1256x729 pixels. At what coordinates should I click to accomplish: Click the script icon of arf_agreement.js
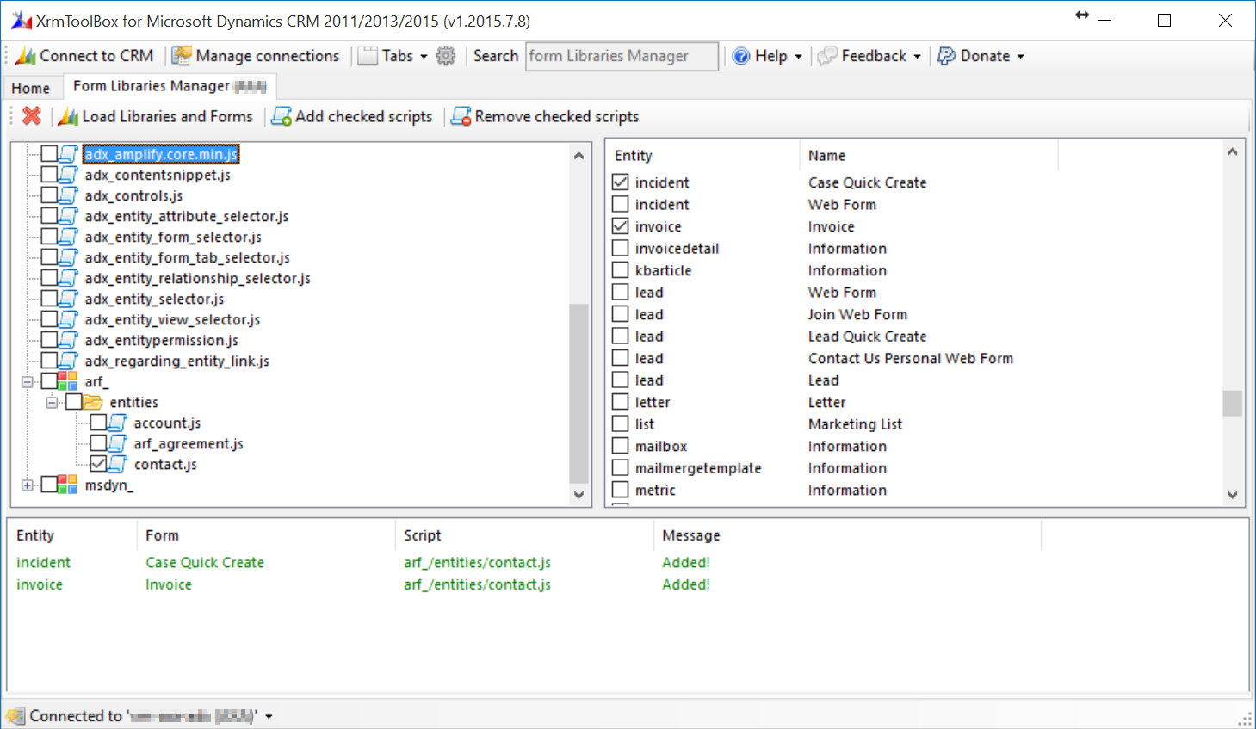118,443
